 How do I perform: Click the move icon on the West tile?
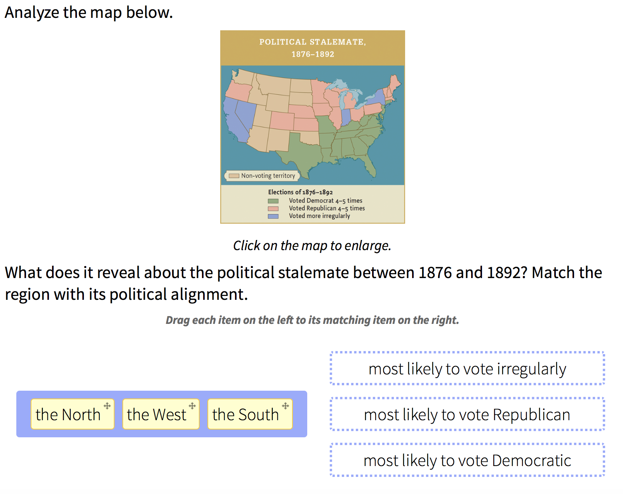(x=192, y=406)
